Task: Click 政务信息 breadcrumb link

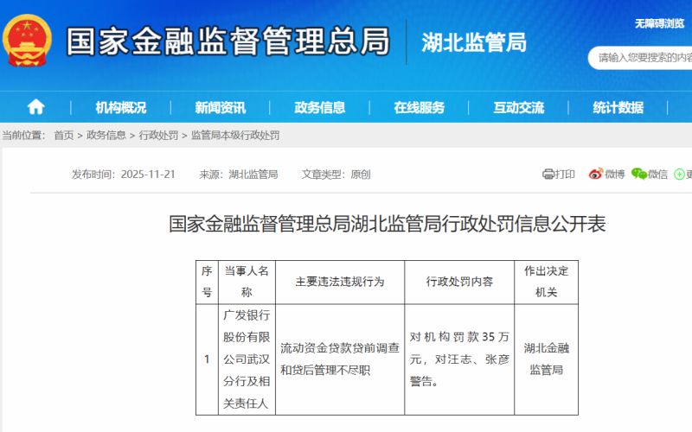Action: [x=106, y=136]
